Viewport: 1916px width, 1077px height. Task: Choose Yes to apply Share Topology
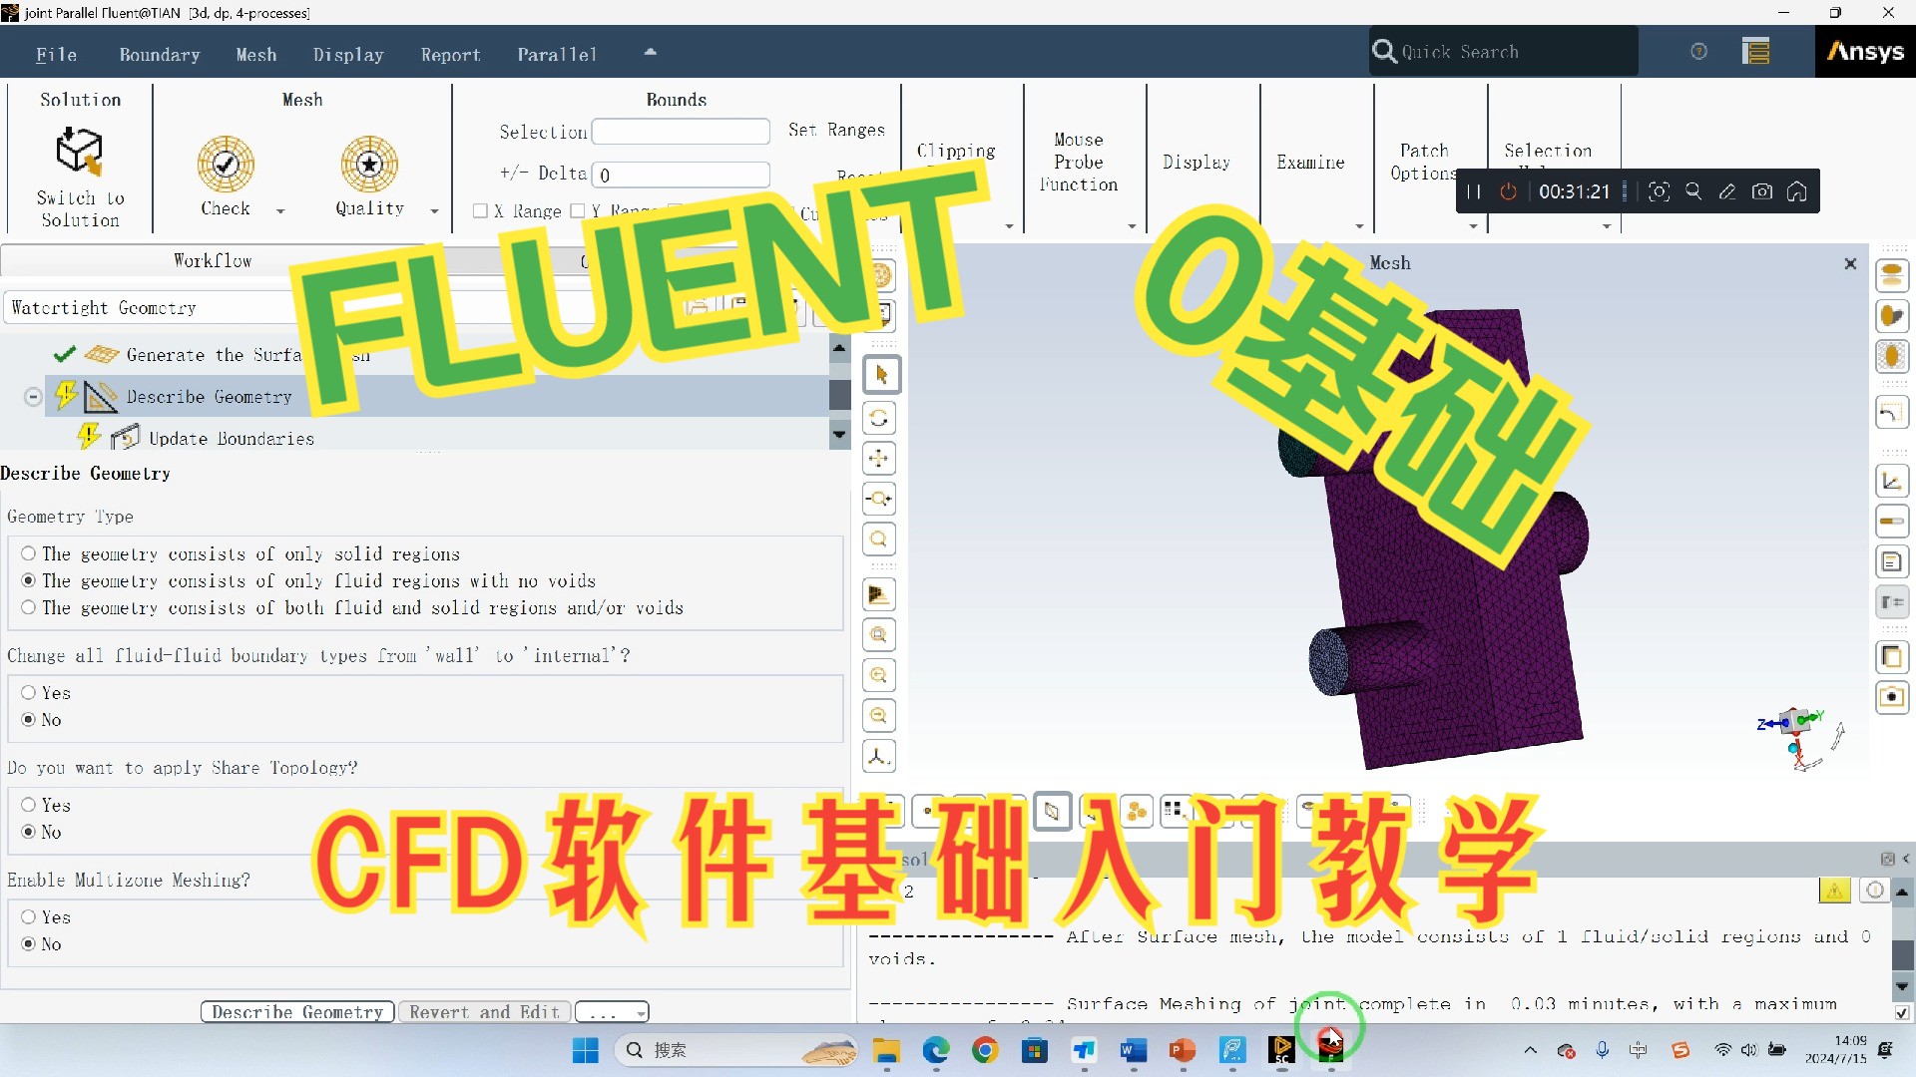point(28,805)
